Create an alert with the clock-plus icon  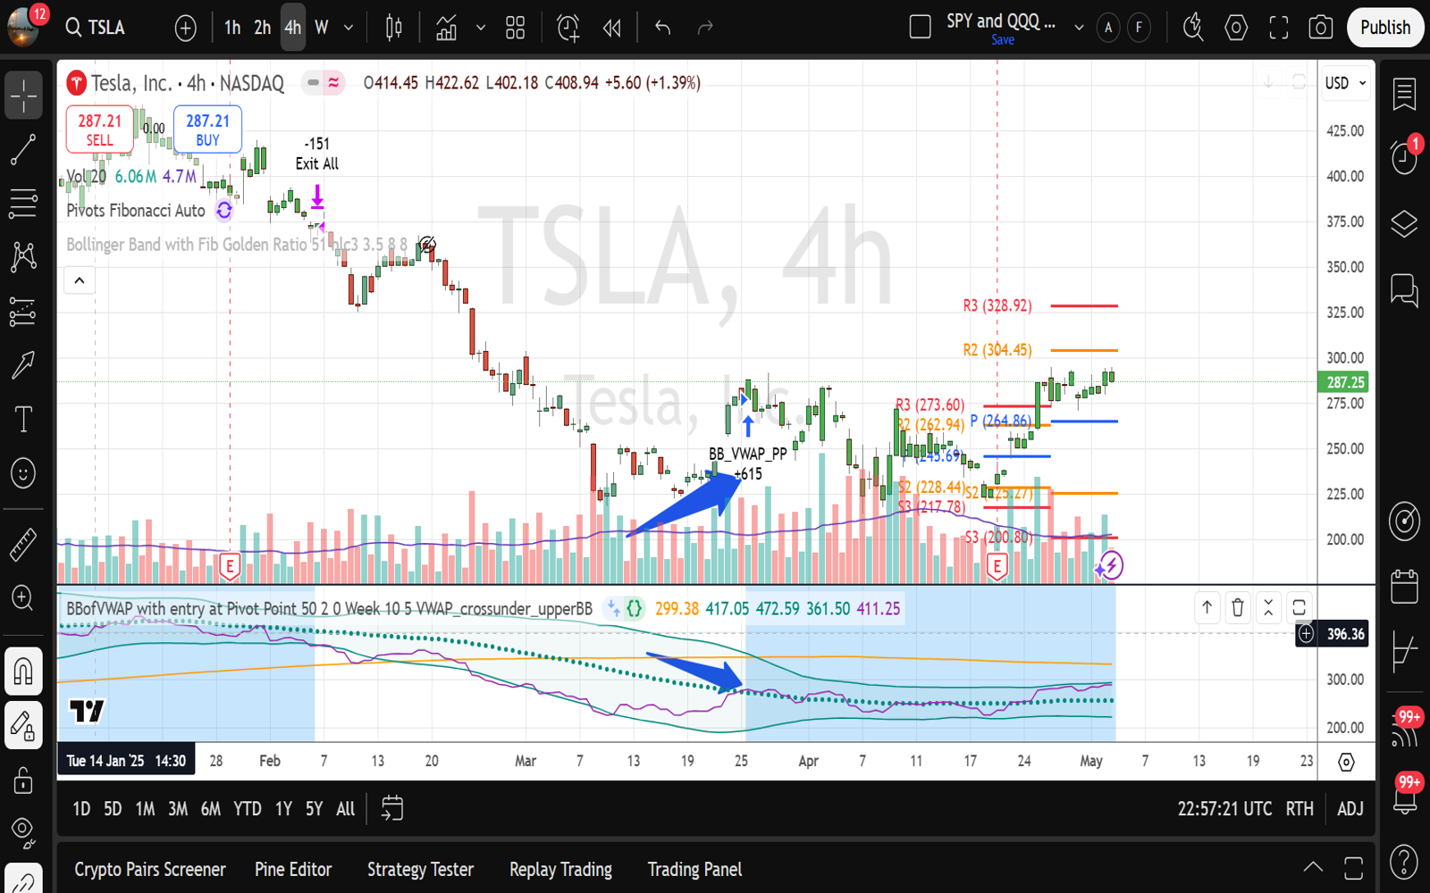[568, 29]
